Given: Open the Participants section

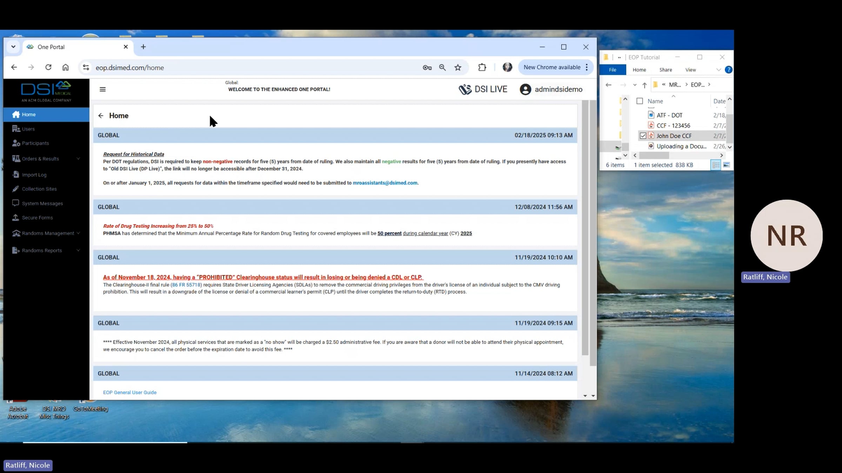Looking at the screenshot, I should (35, 143).
